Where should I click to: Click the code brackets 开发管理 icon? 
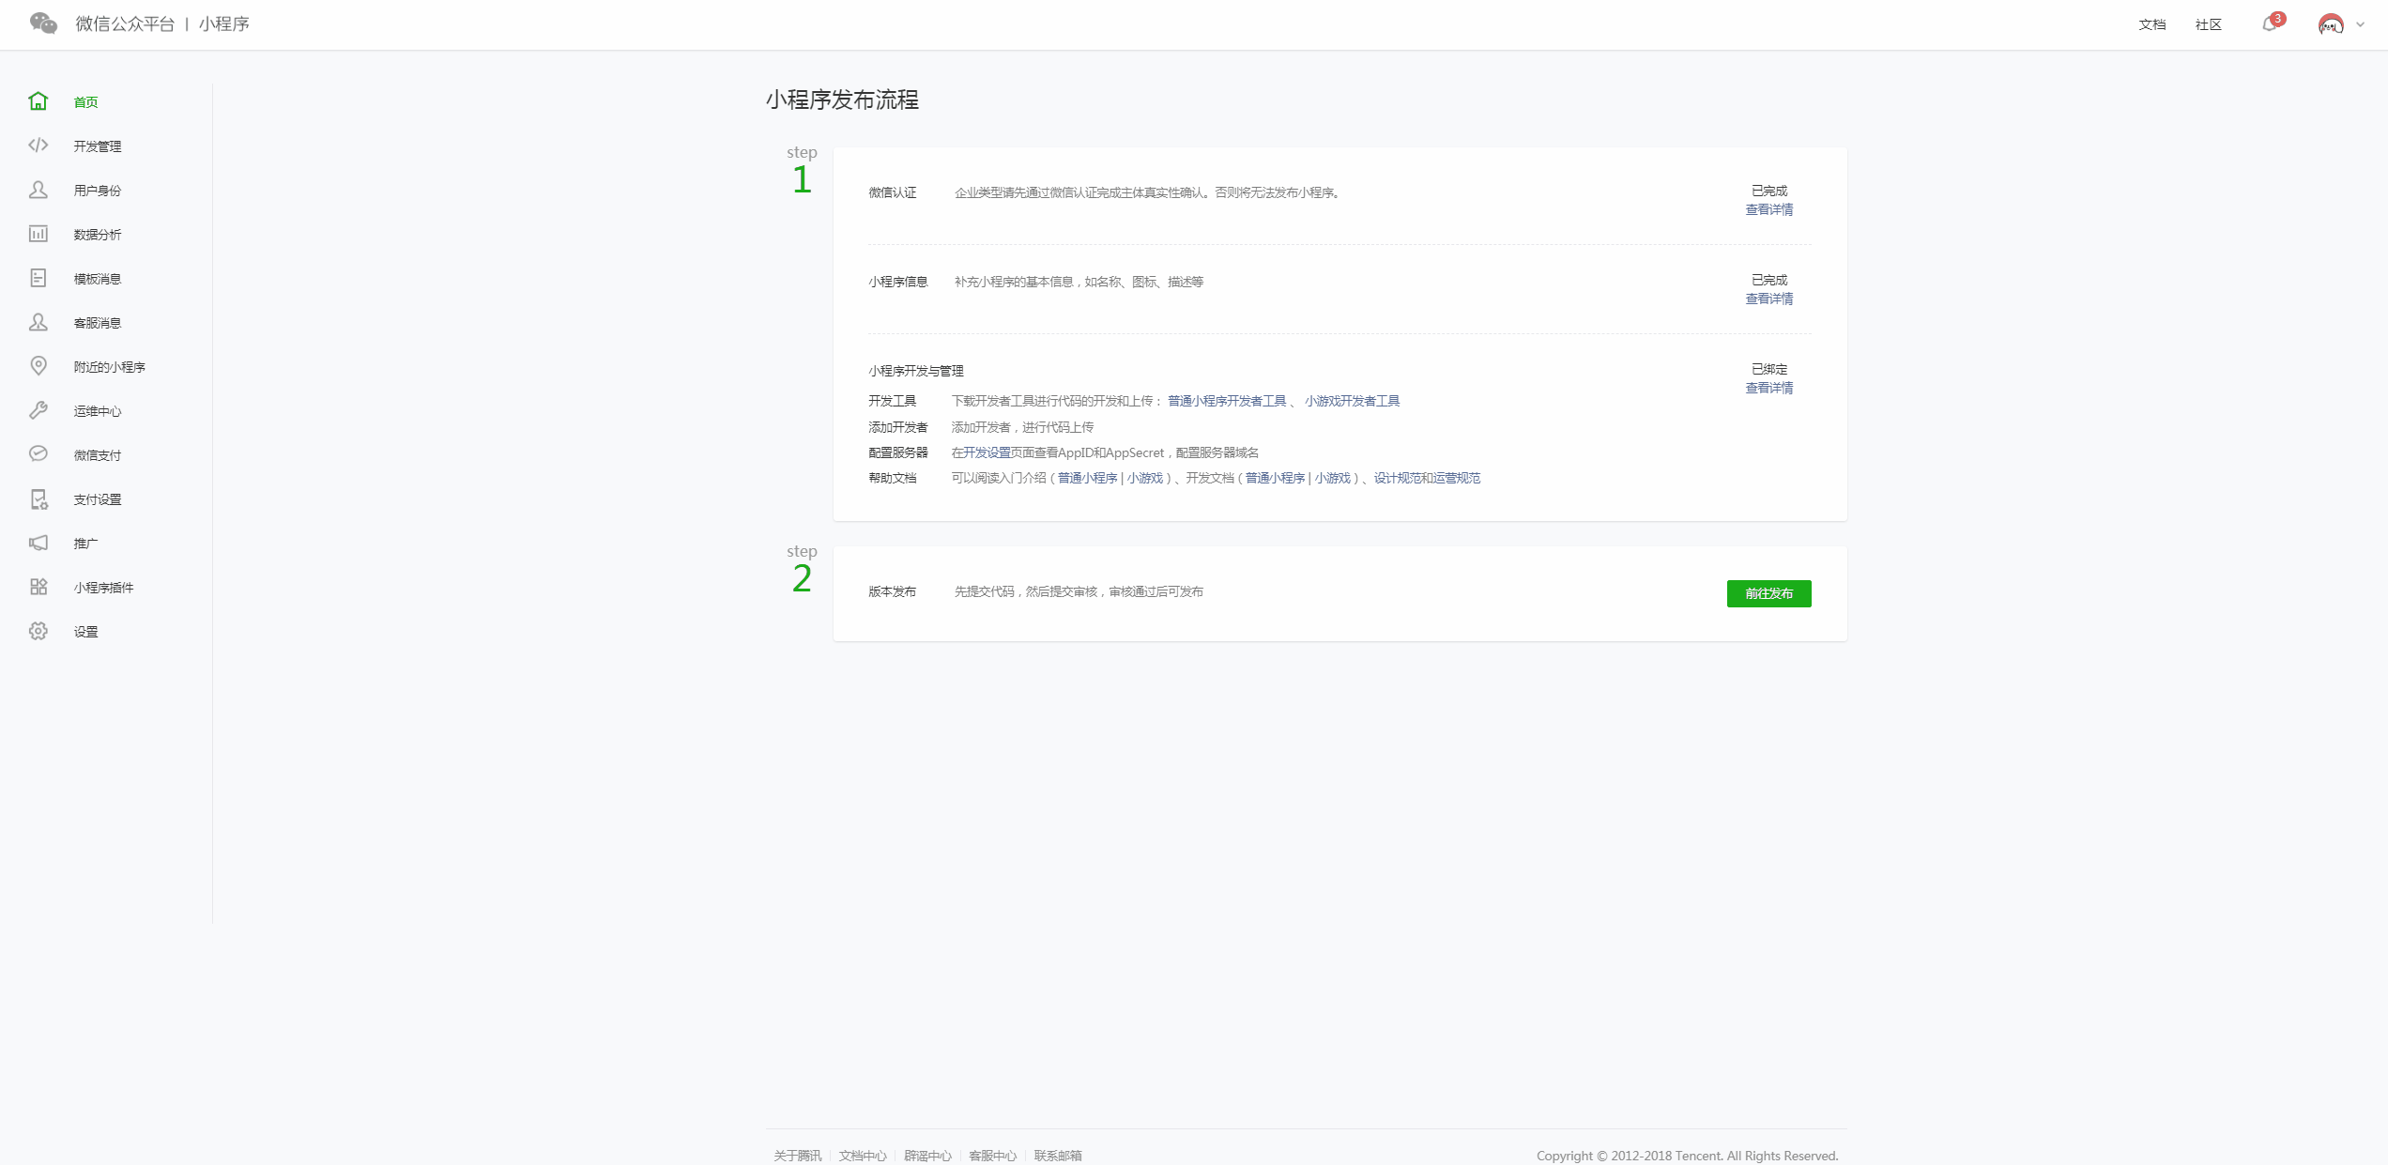tap(38, 146)
